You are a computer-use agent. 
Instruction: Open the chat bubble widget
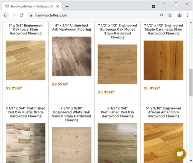coord(180,154)
